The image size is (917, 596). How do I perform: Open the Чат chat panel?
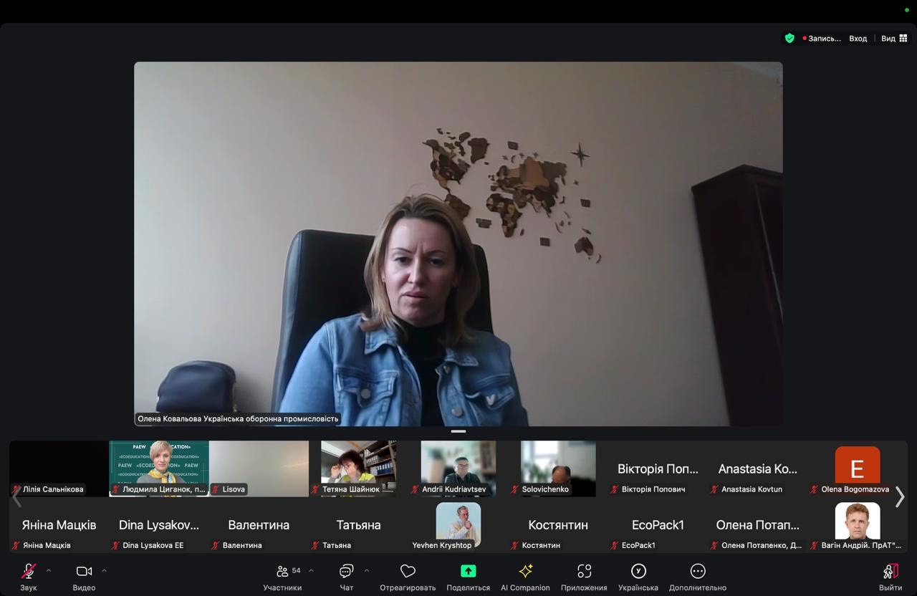pyautogui.click(x=347, y=572)
